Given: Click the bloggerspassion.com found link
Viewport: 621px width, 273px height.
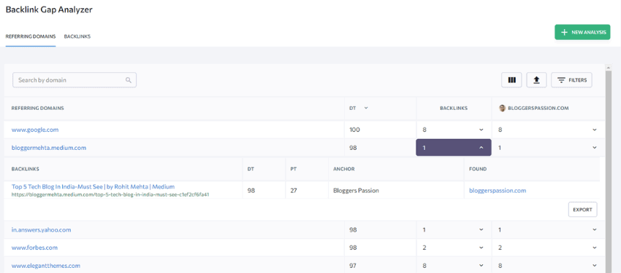Looking at the screenshot, I should tap(498, 191).
